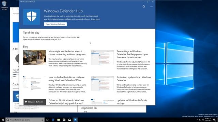Follow the Learn more link
218x122 pixels.
[95, 19]
